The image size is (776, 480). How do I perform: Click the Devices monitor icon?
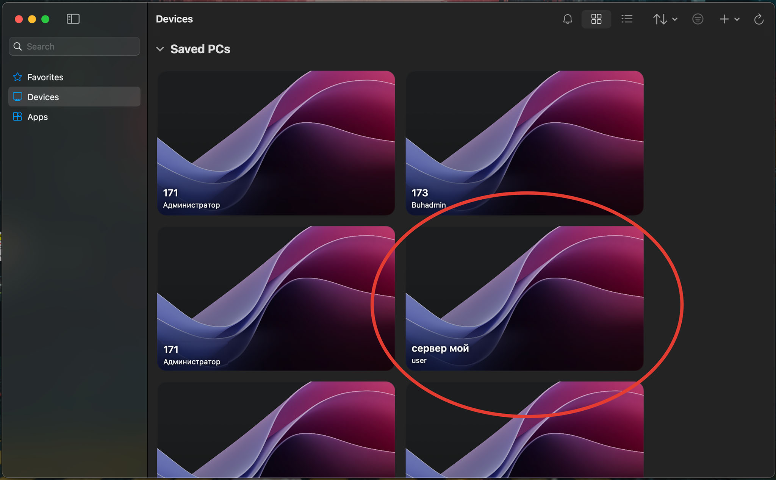[17, 97]
